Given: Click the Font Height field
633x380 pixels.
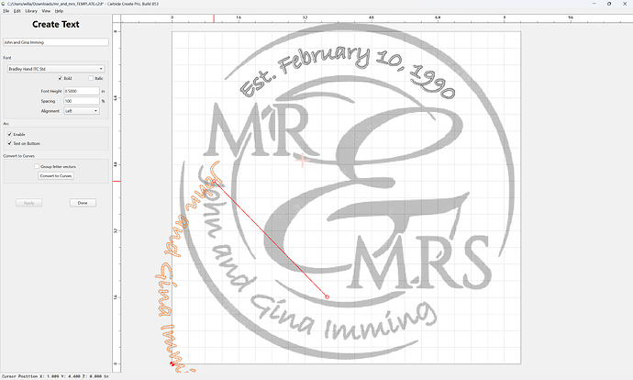Looking at the screenshot, I should pos(81,91).
